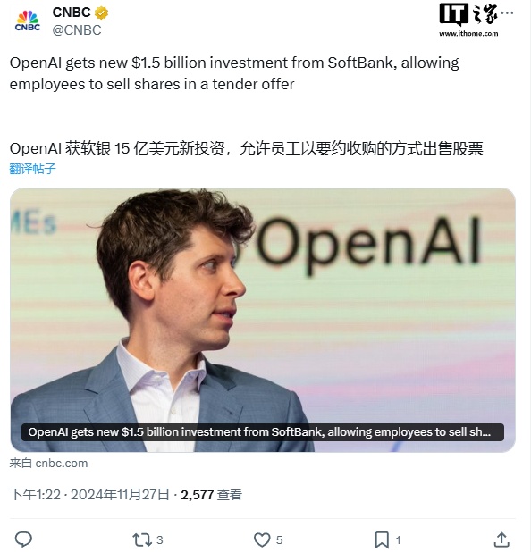Click the reply speech bubble icon
Image resolution: width=531 pixels, height=552 pixels.
click(x=23, y=539)
